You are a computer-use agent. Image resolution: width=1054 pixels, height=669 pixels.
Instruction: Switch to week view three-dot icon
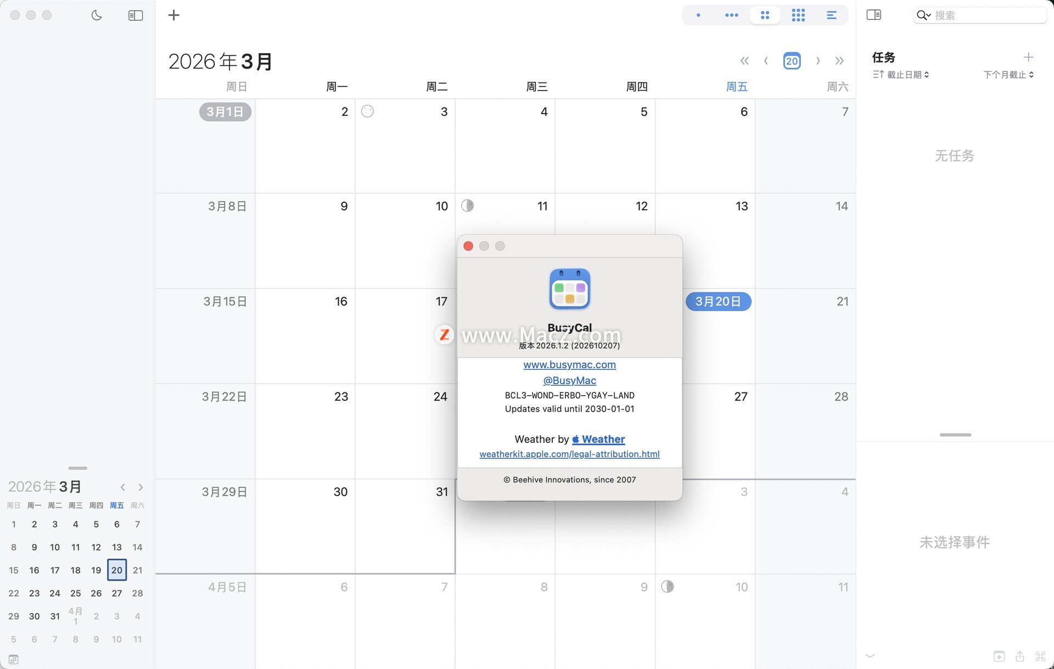click(731, 15)
